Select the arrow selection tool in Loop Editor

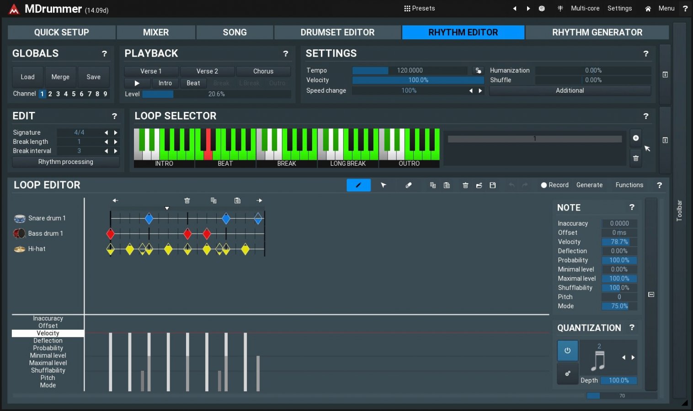coord(384,185)
